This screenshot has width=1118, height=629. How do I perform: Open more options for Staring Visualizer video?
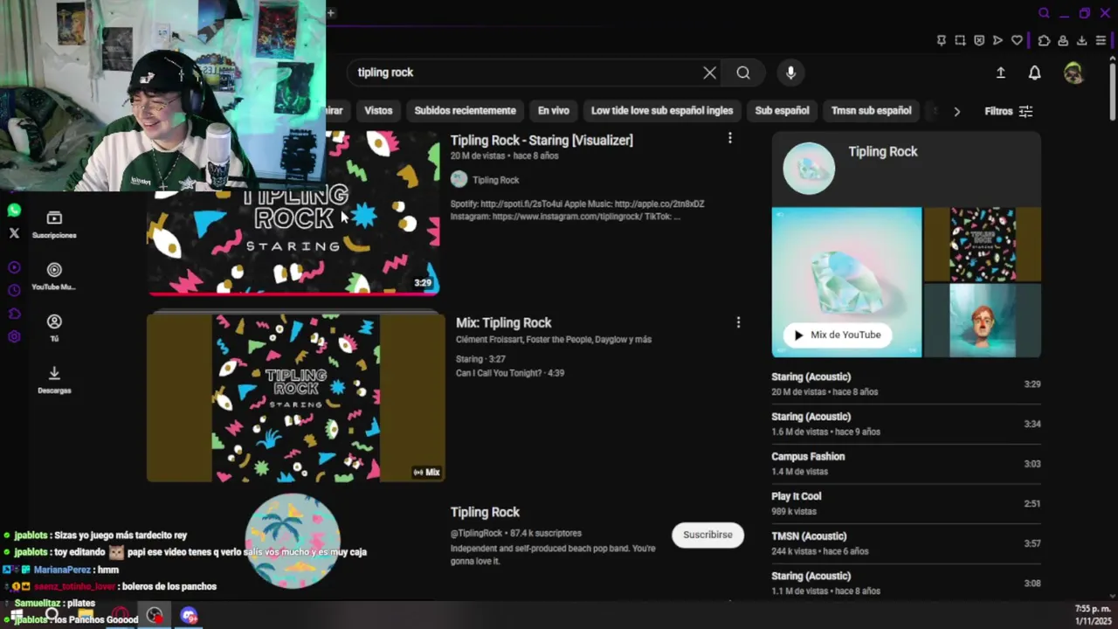[730, 138]
